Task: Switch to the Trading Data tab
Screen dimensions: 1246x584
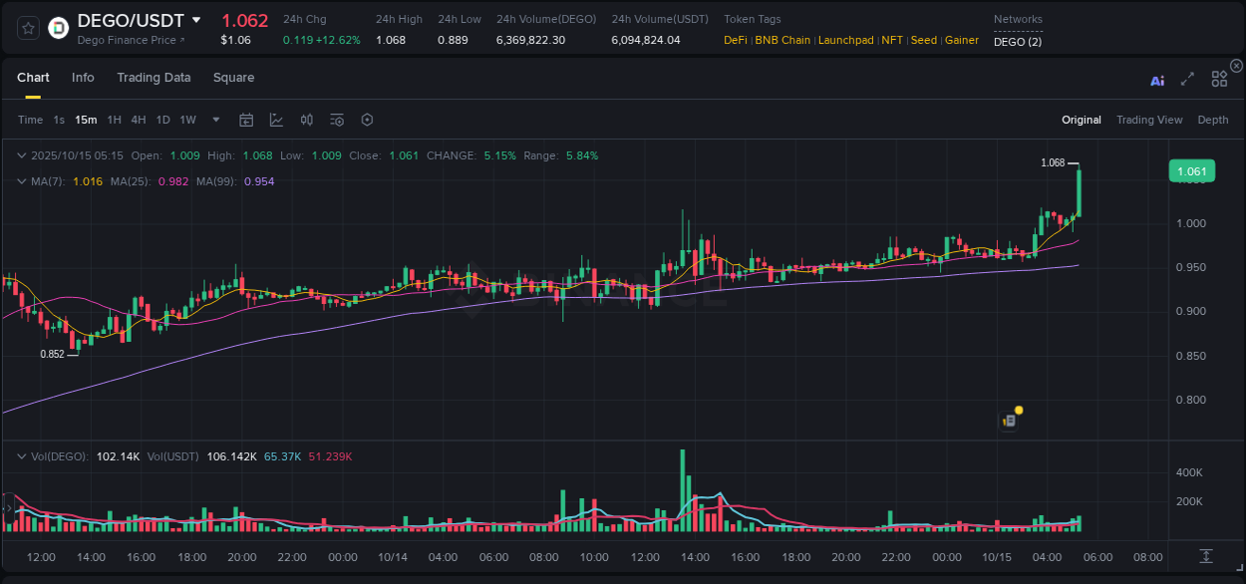Action: click(x=154, y=77)
